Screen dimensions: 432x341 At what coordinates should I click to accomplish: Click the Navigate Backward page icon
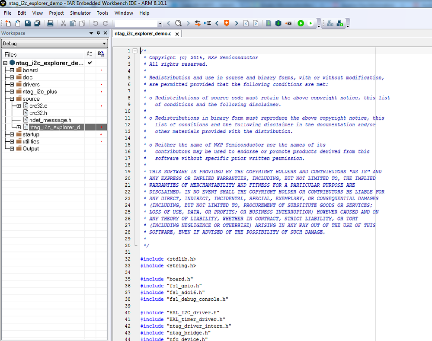point(246,23)
